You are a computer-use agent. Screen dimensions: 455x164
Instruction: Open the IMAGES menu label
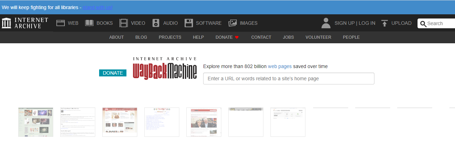pos(249,23)
